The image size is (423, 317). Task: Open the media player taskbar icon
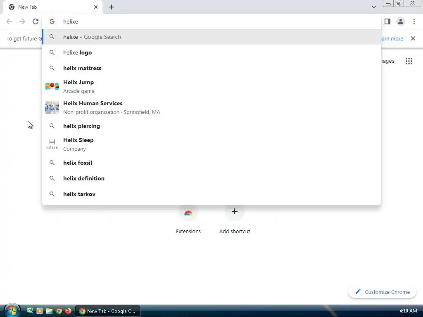40,311
